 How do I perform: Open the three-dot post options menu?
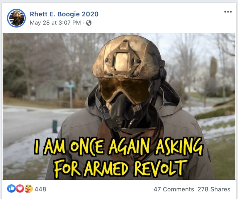228,12
